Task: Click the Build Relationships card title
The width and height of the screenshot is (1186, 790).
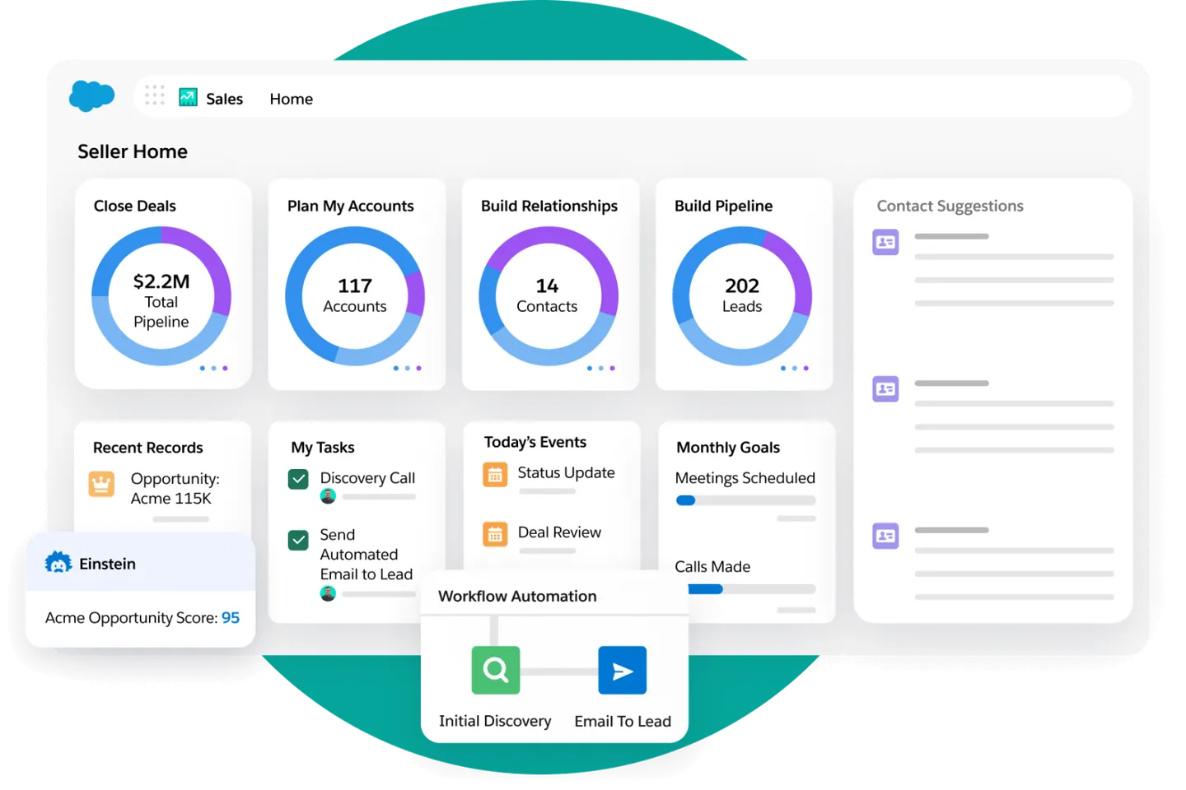Action: tap(549, 206)
